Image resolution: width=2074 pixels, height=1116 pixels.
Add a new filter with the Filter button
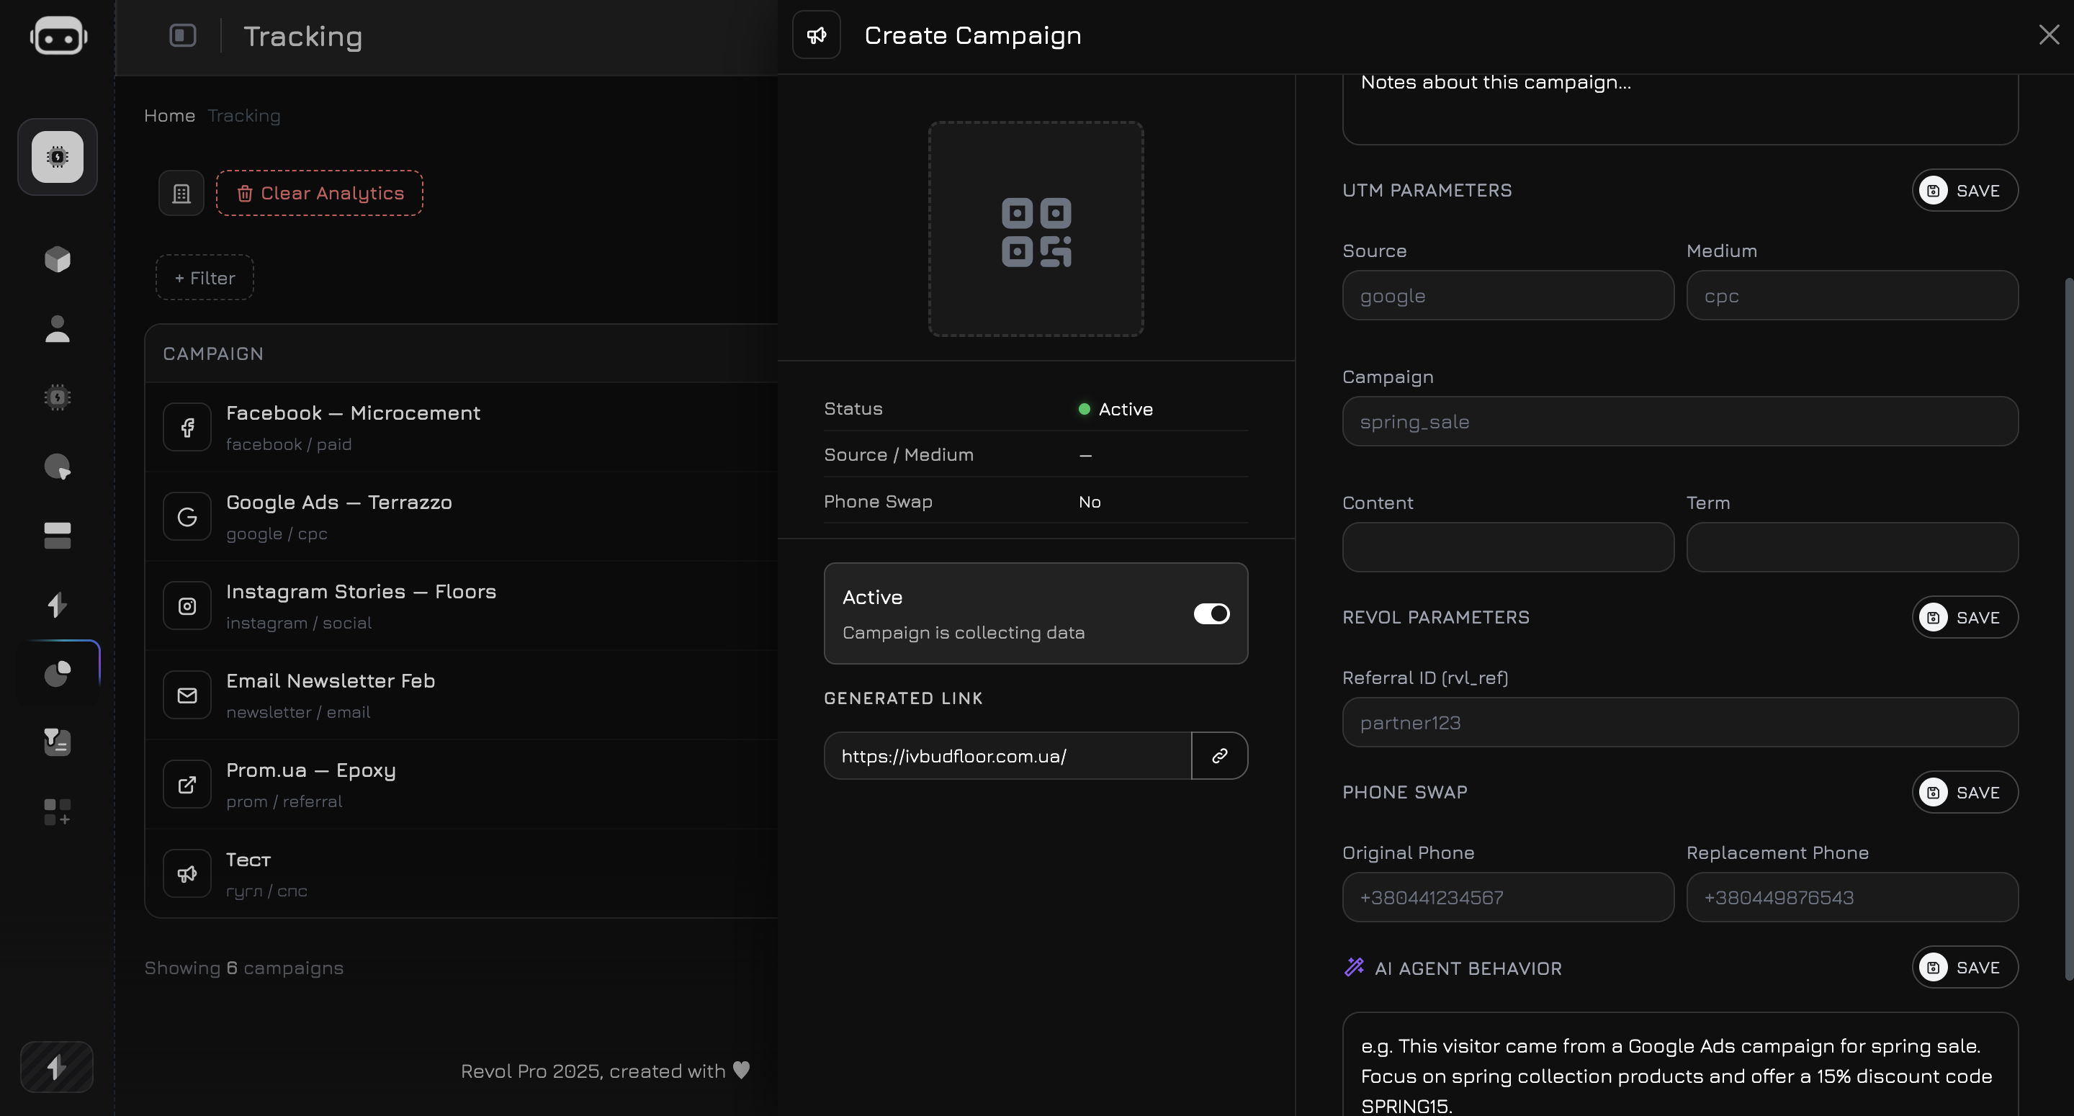click(204, 277)
